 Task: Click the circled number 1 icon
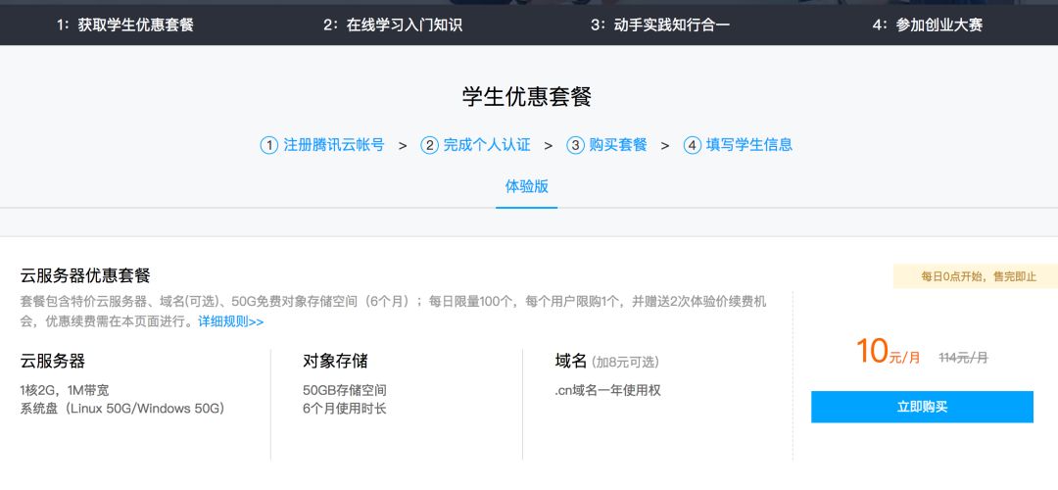pos(269,145)
